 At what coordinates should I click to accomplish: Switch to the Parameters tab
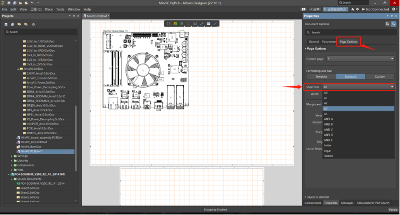tap(329, 42)
